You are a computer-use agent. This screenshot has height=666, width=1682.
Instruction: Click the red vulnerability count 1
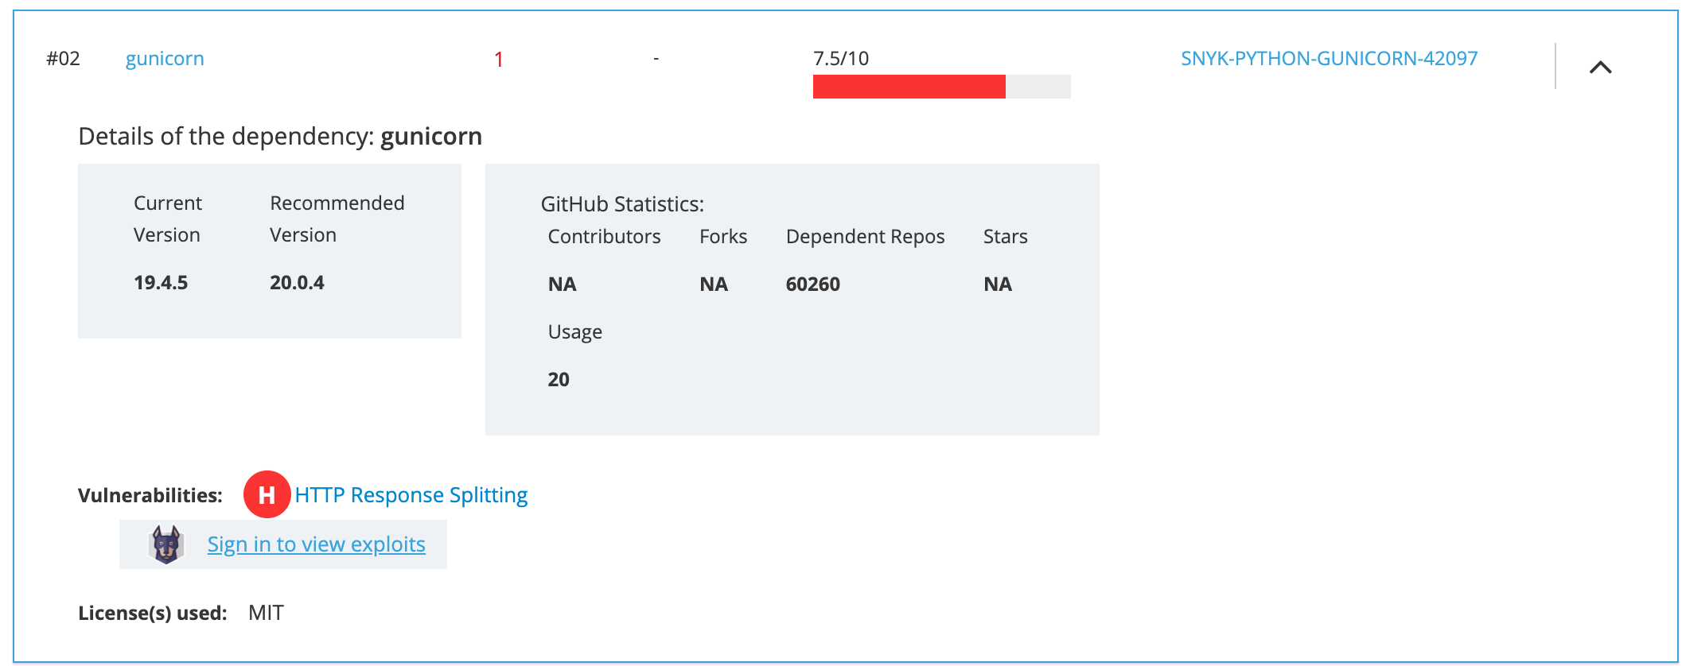pos(498,60)
